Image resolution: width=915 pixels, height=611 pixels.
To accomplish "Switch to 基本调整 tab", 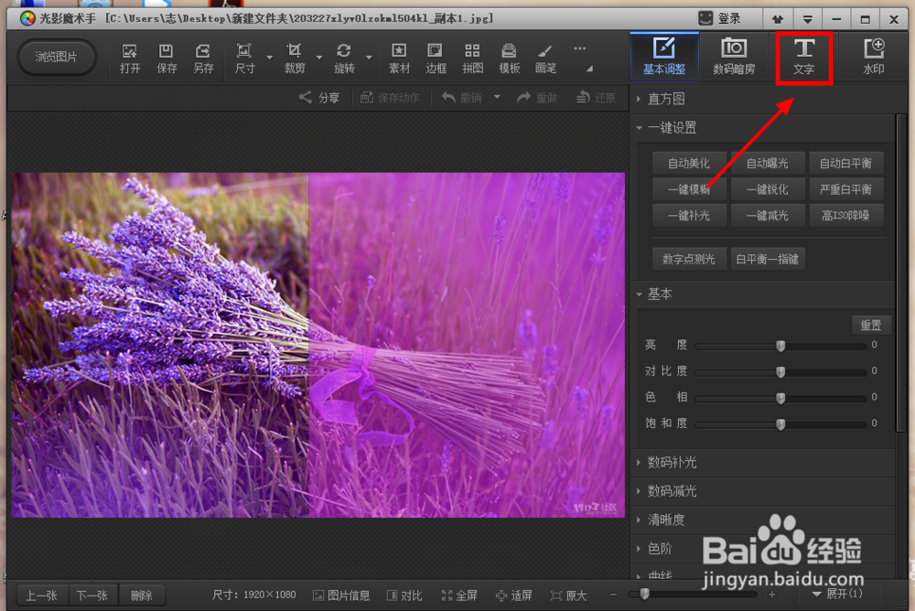I will coord(664,56).
